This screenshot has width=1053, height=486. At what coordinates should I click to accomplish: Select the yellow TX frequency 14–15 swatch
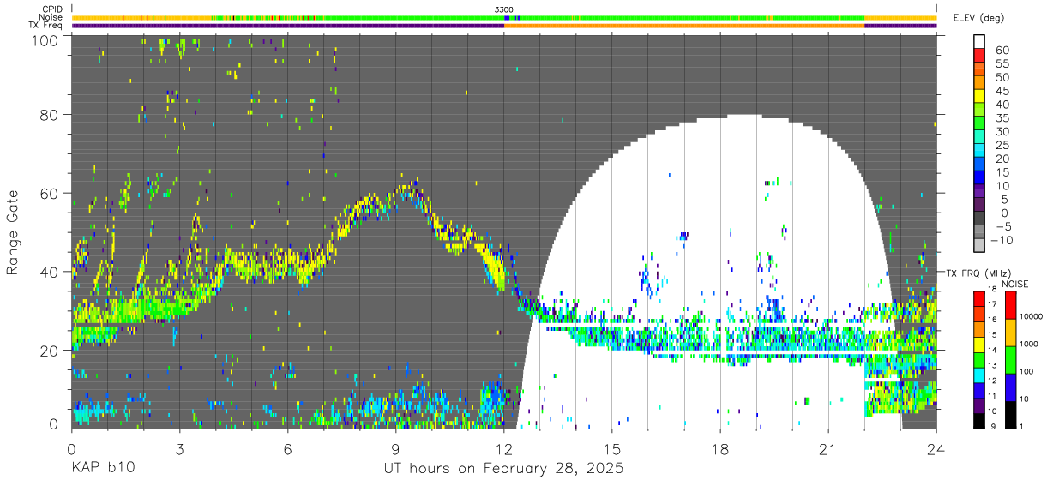[979, 344]
